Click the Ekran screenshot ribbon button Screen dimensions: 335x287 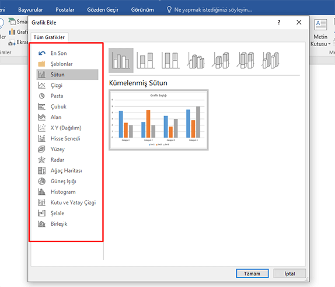pyautogui.click(x=18, y=42)
